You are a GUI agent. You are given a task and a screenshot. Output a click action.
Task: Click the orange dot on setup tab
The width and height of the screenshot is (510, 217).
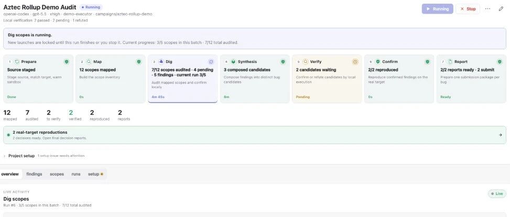[102, 174]
